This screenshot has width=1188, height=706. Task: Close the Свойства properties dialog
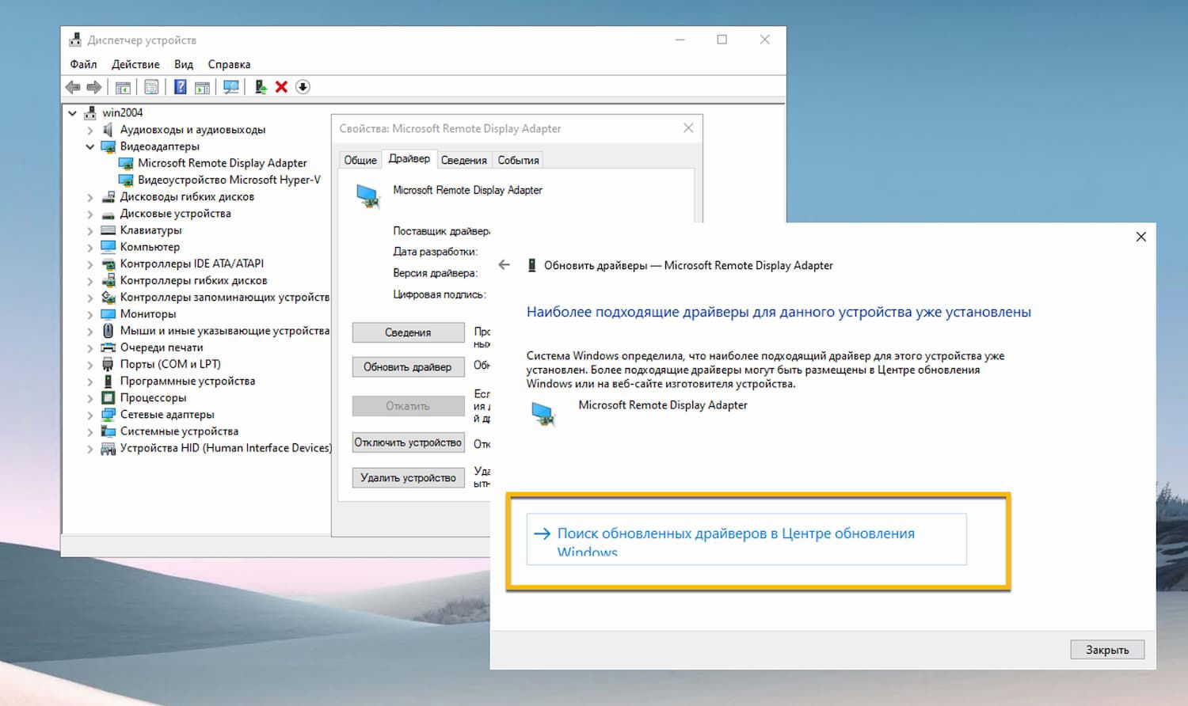tap(688, 128)
